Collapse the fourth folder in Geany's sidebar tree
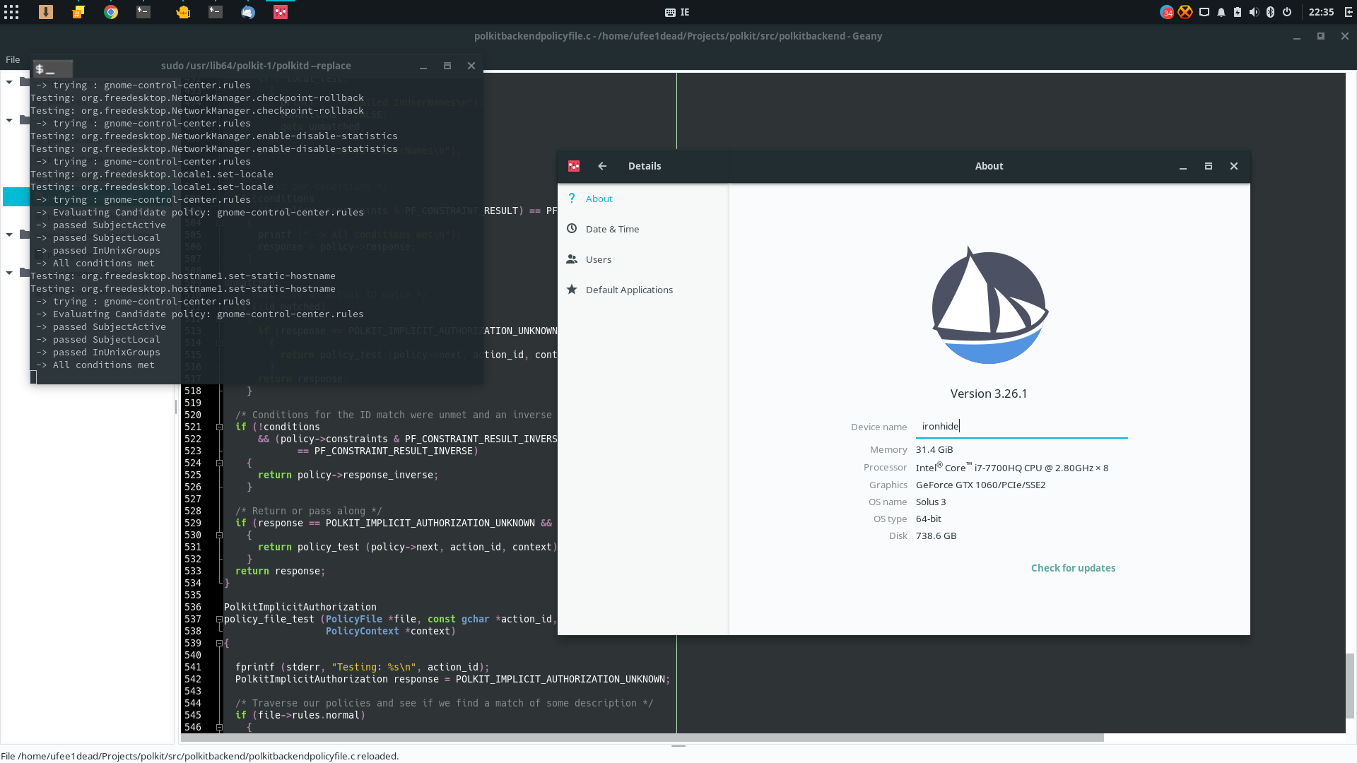Image resolution: width=1357 pixels, height=763 pixels. (x=9, y=273)
